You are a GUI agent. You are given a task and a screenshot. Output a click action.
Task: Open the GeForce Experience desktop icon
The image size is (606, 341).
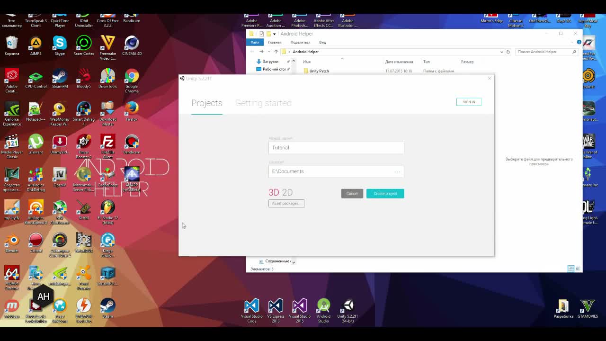click(x=12, y=114)
